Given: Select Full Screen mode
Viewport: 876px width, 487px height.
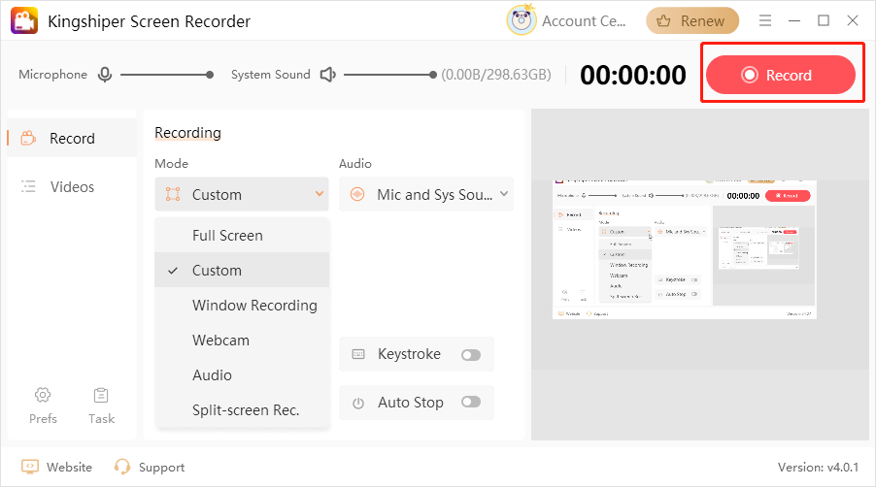Looking at the screenshot, I should (x=242, y=236).
